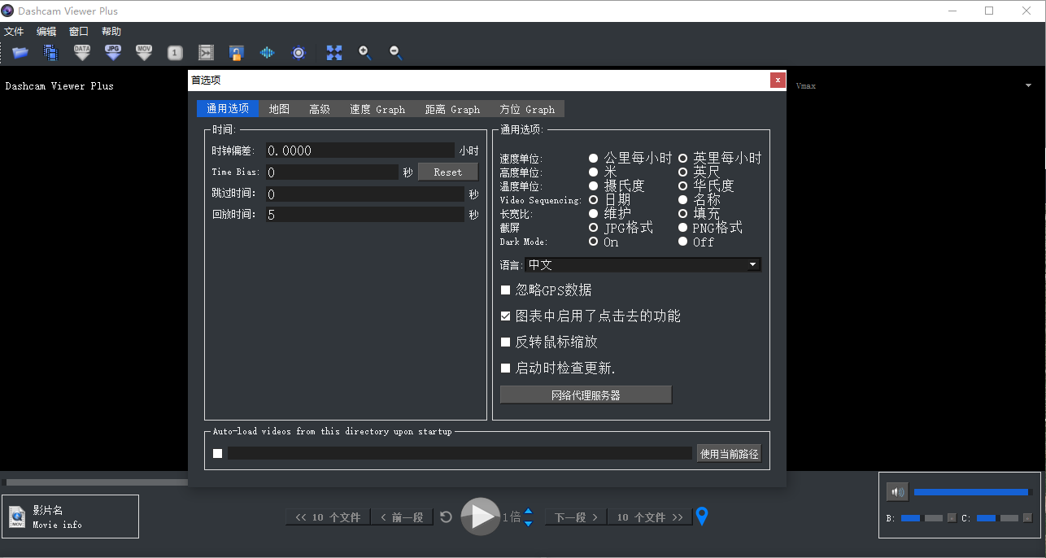Image resolution: width=1046 pixels, height=558 pixels.
Task: Start playback with the large play button
Action: click(481, 517)
